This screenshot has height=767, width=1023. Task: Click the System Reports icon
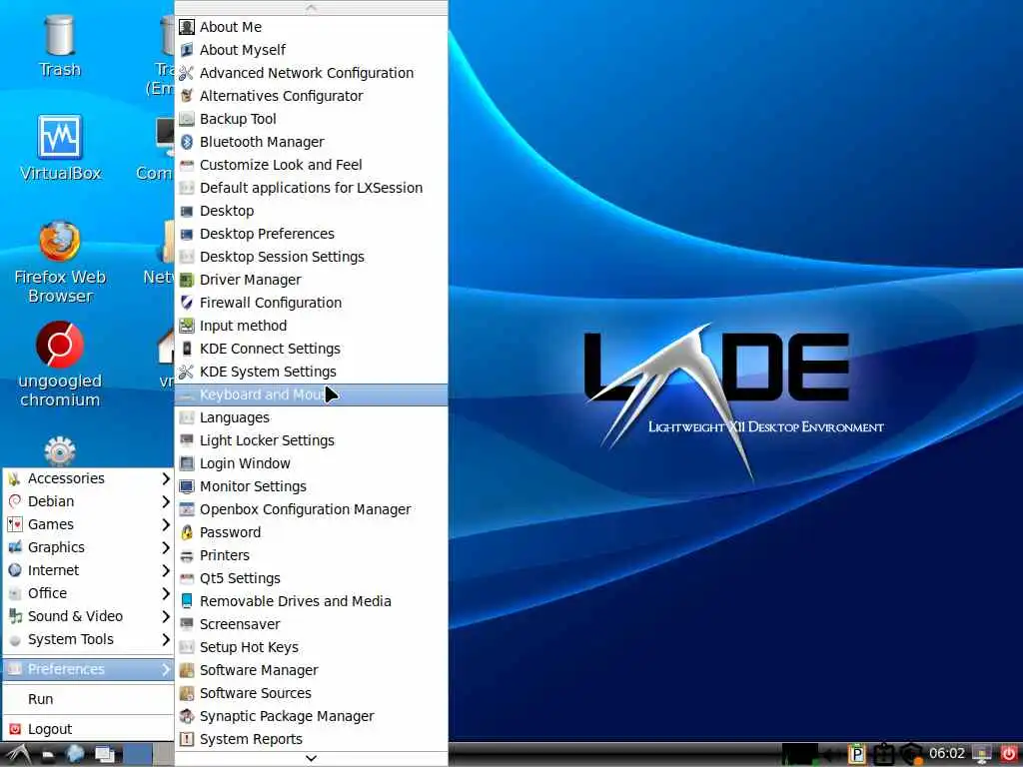coord(187,739)
